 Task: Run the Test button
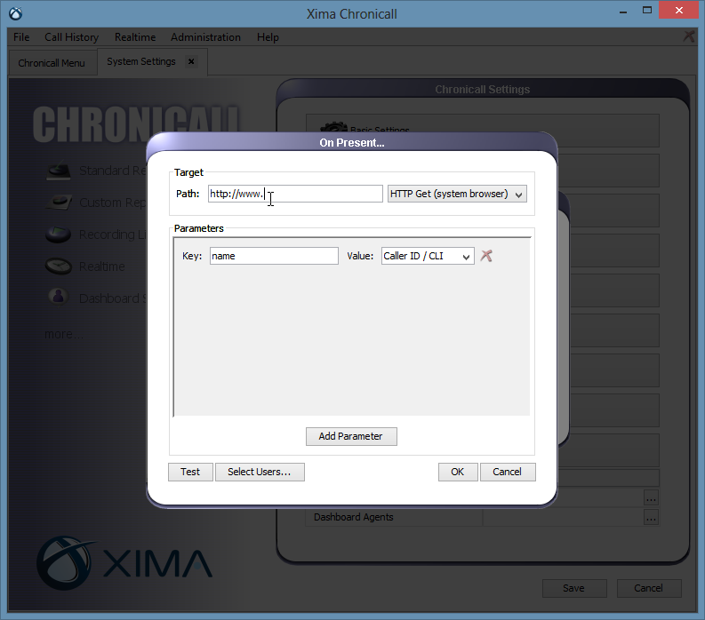point(190,472)
